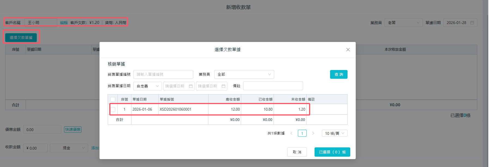Viewport: 489px width, 167px height.
Task: Click the 查詢 search button
Action: [339, 74]
